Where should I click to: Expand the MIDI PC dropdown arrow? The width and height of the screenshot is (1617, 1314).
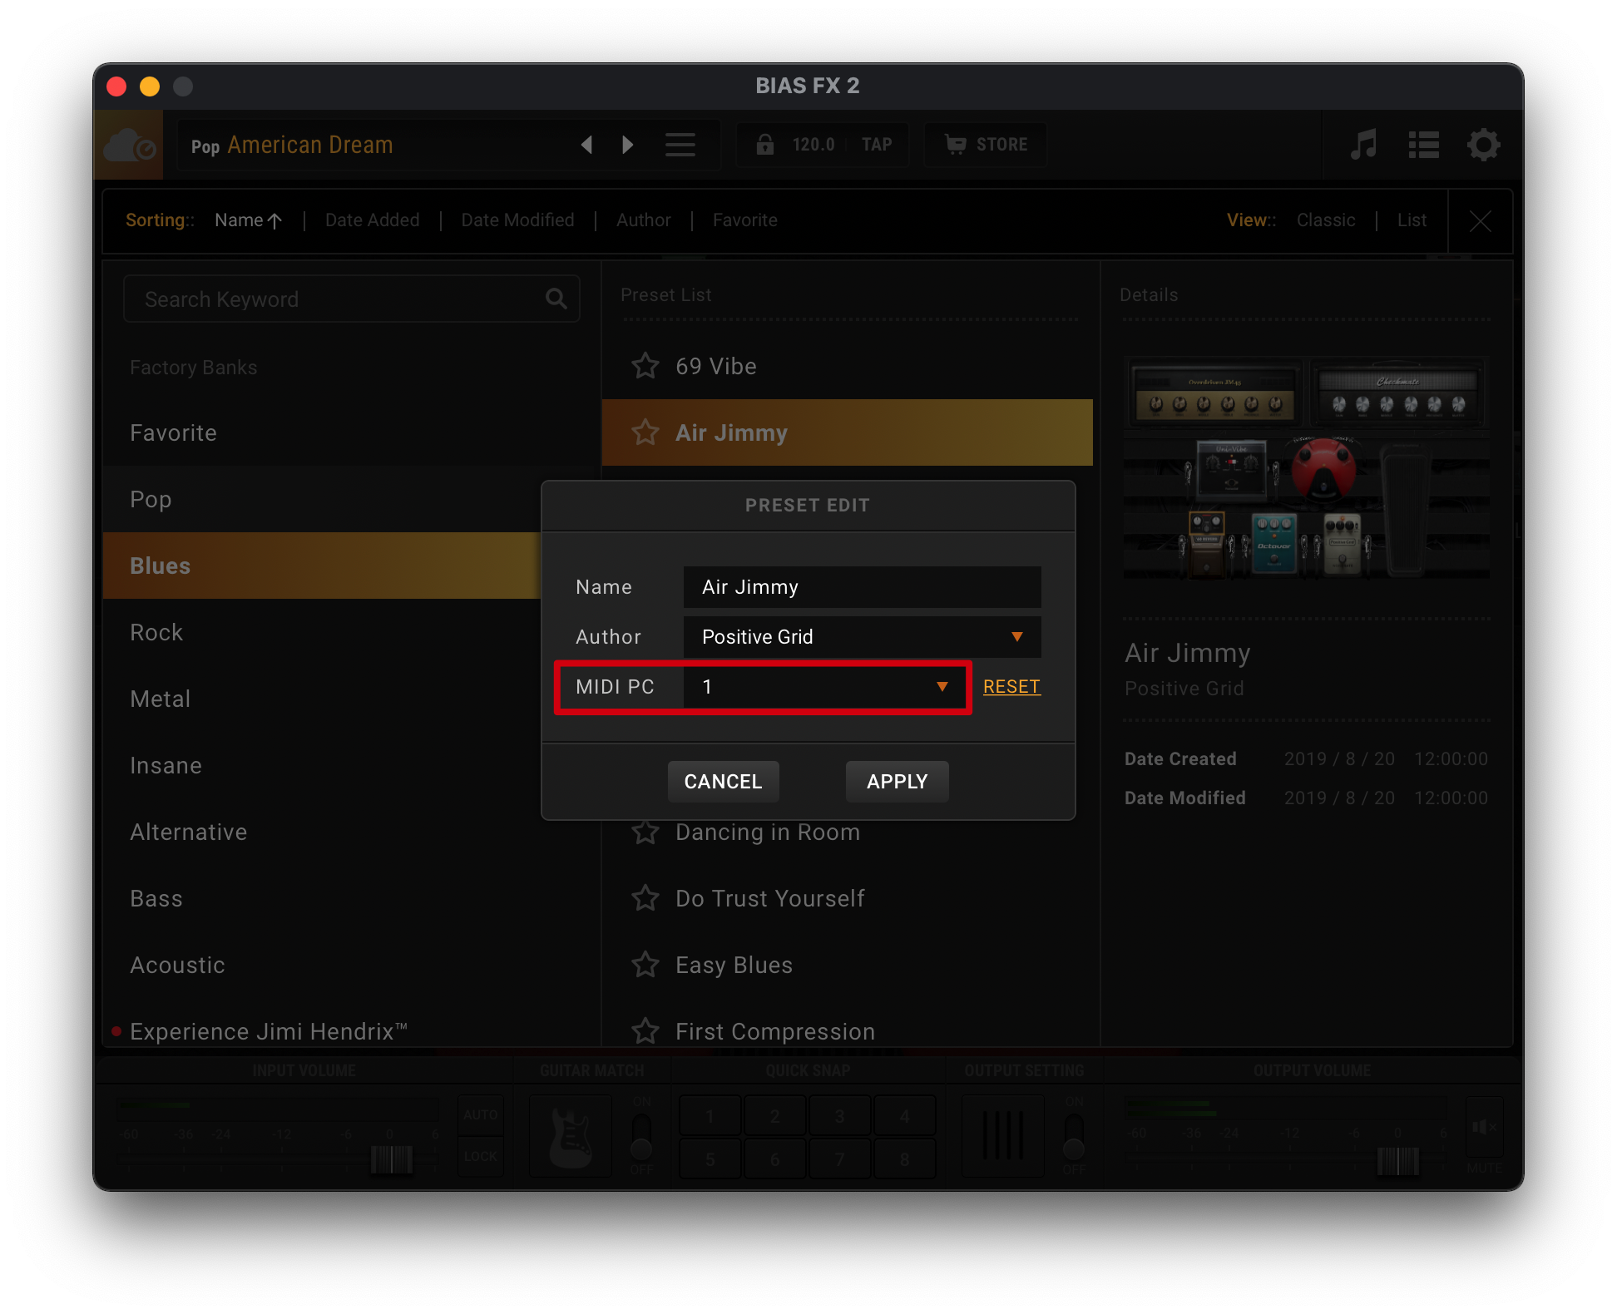(x=942, y=686)
